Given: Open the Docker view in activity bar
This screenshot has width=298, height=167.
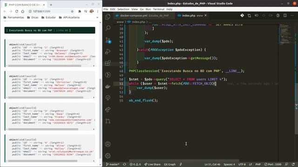Looking at the screenshot, I should click(108, 86).
